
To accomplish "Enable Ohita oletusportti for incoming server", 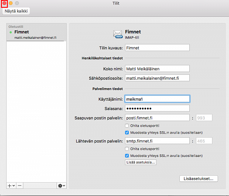I will click(127, 126).
